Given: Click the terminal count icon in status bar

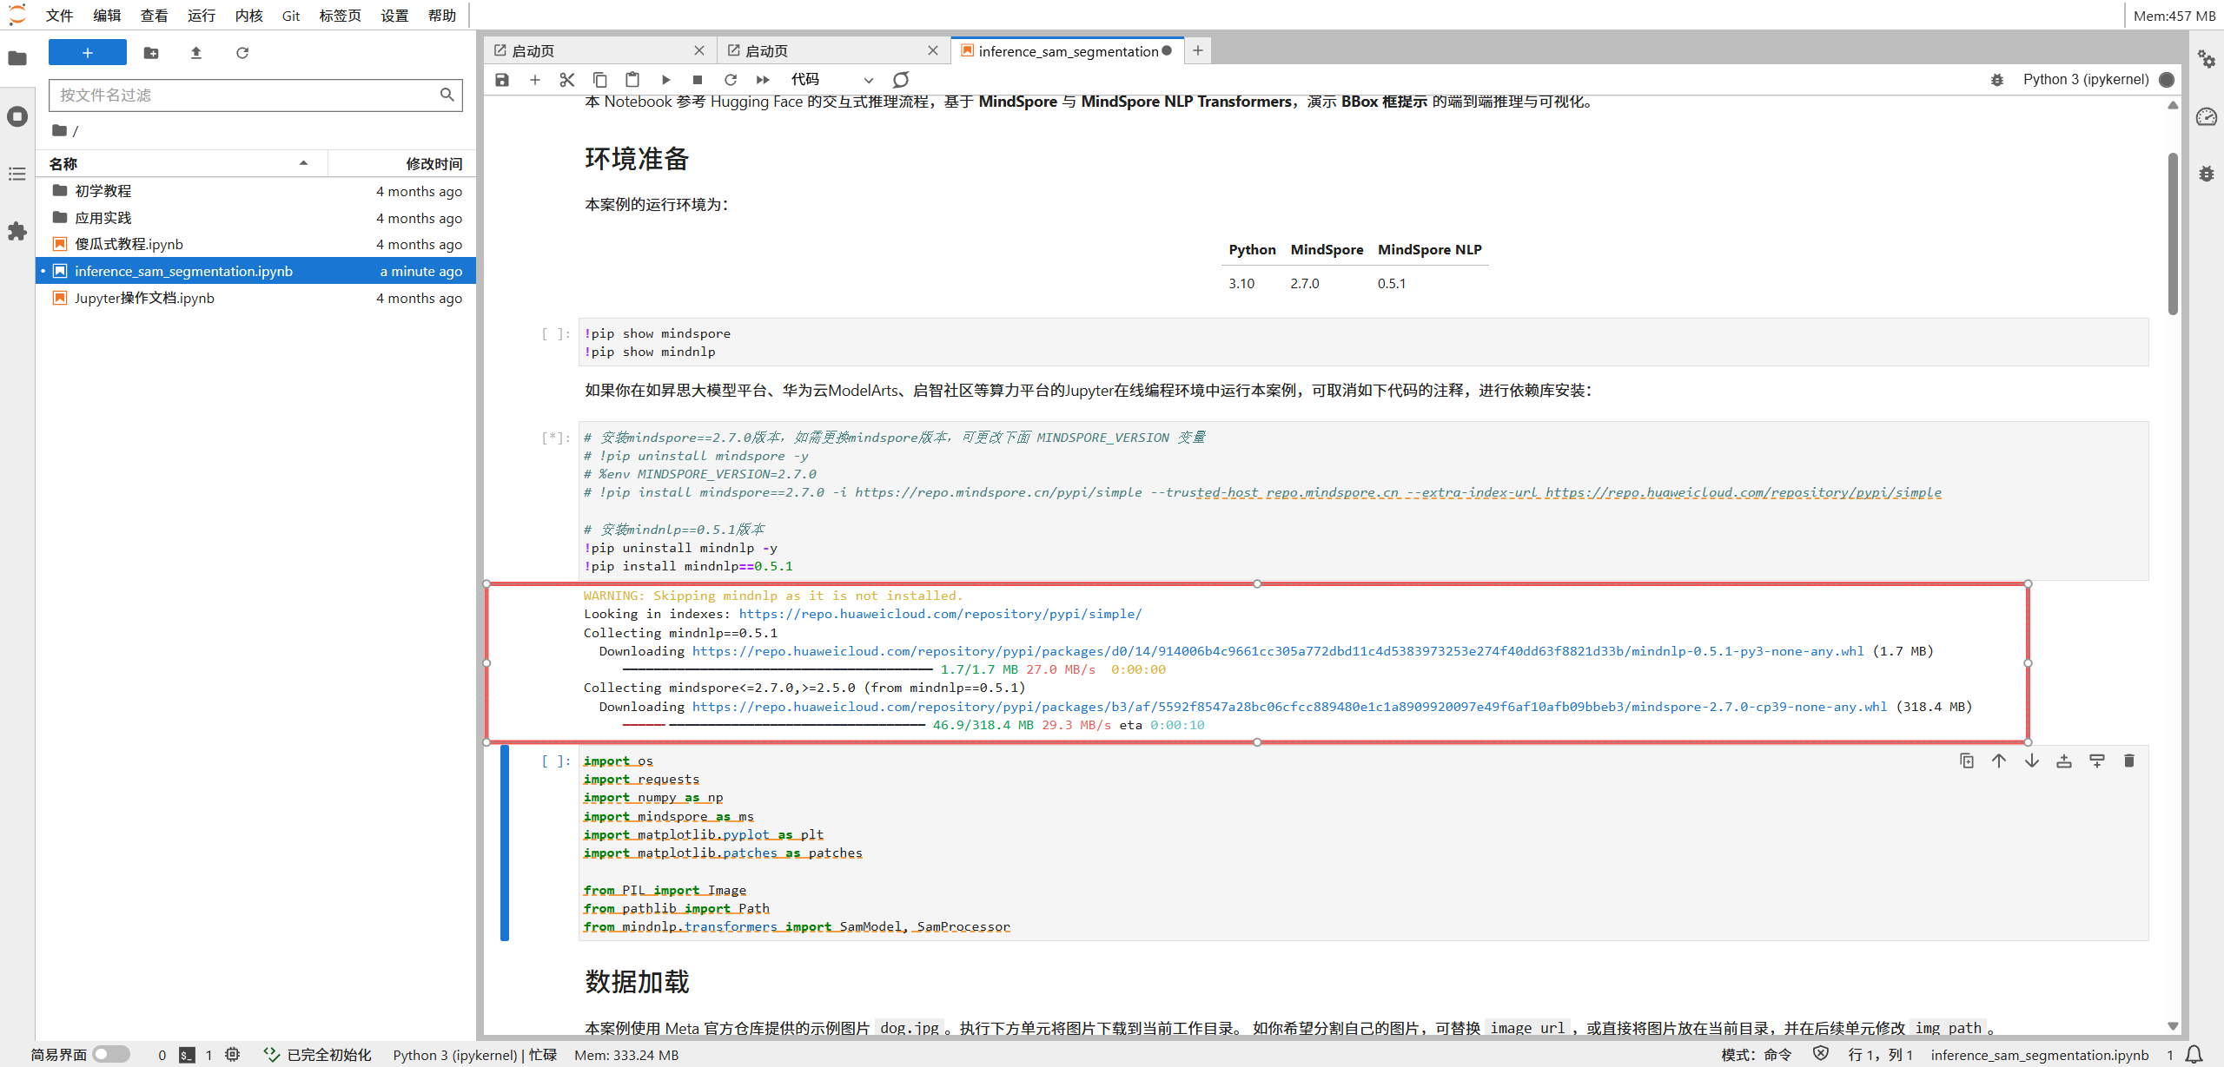Looking at the screenshot, I should [x=187, y=1055].
